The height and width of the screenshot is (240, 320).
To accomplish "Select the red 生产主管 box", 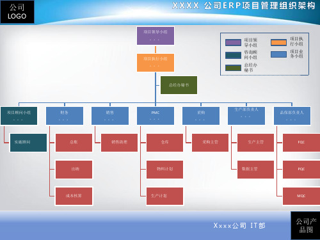I will (x=255, y=143).
